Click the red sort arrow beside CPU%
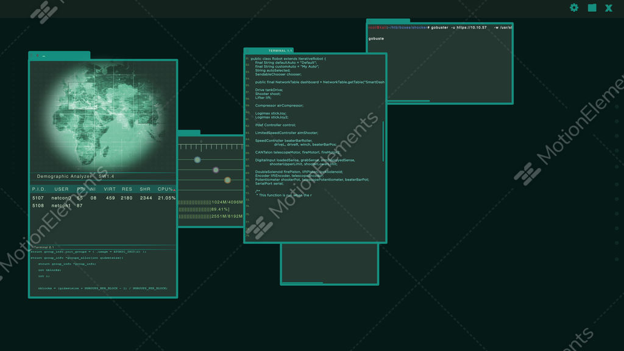624x351 pixels. pyautogui.click(x=174, y=190)
